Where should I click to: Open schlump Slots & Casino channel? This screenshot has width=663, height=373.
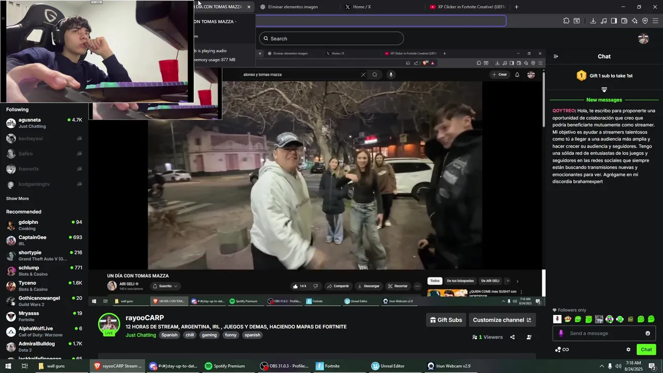pos(44,271)
